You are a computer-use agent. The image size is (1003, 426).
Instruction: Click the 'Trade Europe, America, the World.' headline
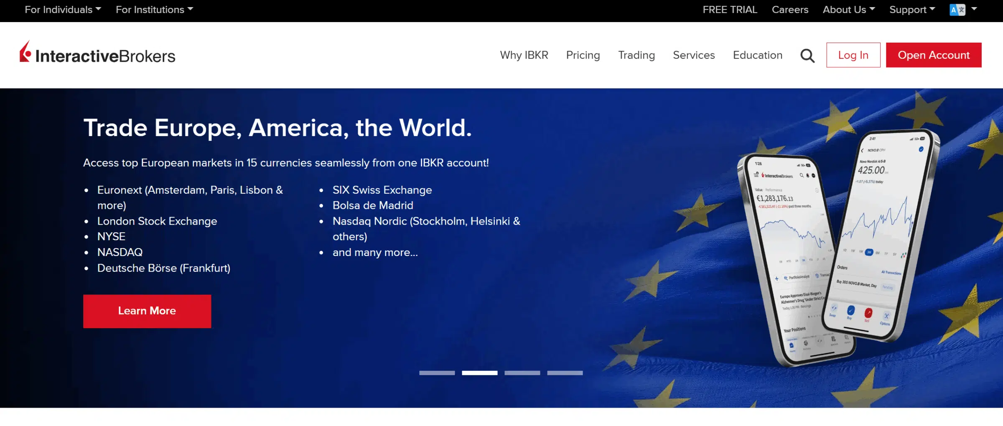coord(277,128)
